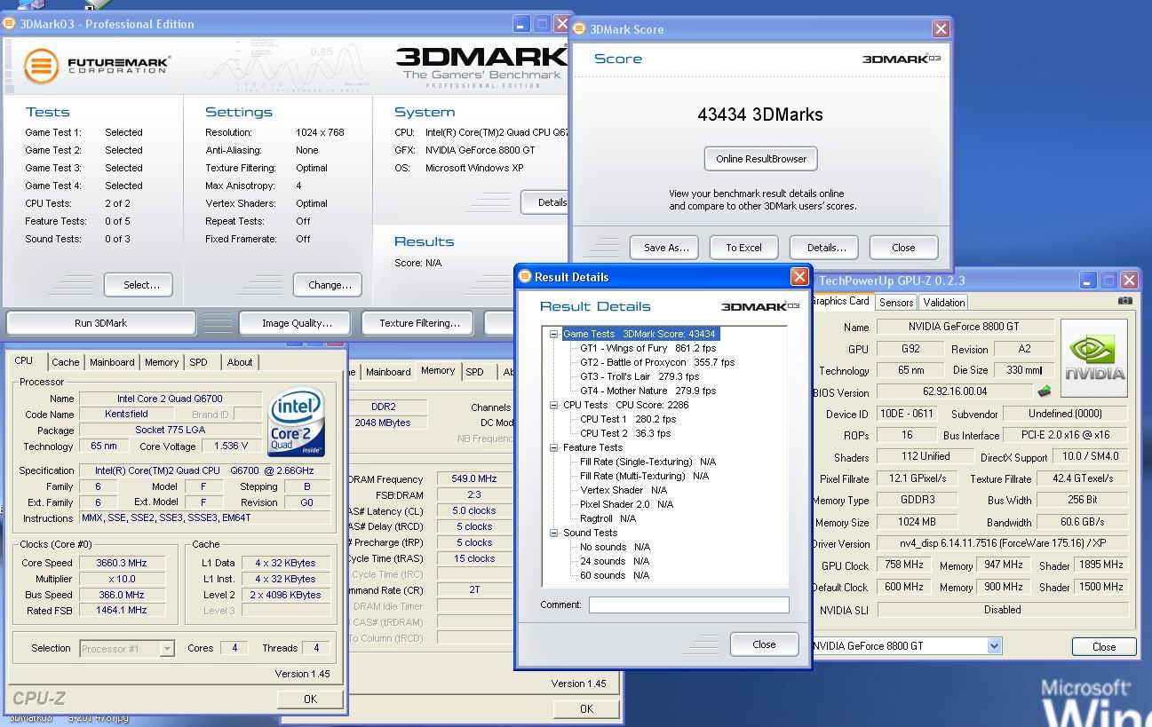Select the Ragtroll row
Image resolution: width=1152 pixels, height=727 pixels.
608,518
